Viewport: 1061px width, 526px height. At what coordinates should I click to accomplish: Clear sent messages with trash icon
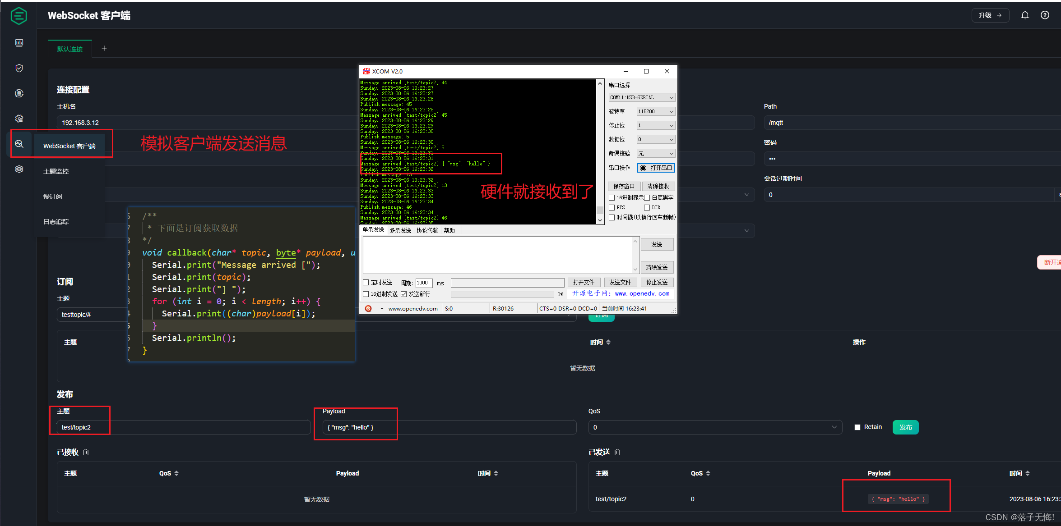pos(617,452)
